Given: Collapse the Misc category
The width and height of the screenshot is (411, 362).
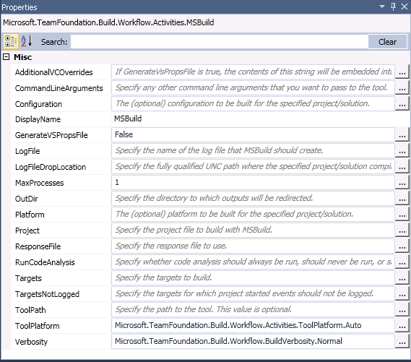Looking at the screenshot, I should 6,57.
